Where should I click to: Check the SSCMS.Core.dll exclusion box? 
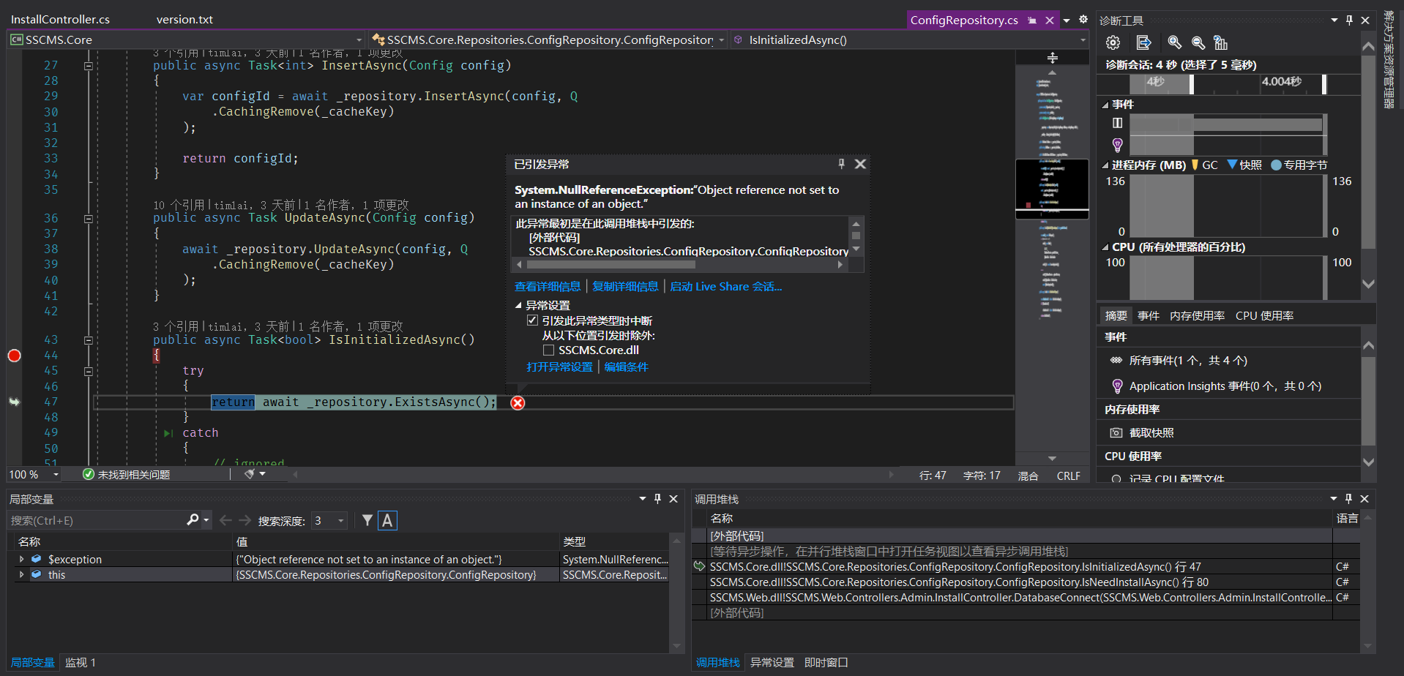pos(548,350)
